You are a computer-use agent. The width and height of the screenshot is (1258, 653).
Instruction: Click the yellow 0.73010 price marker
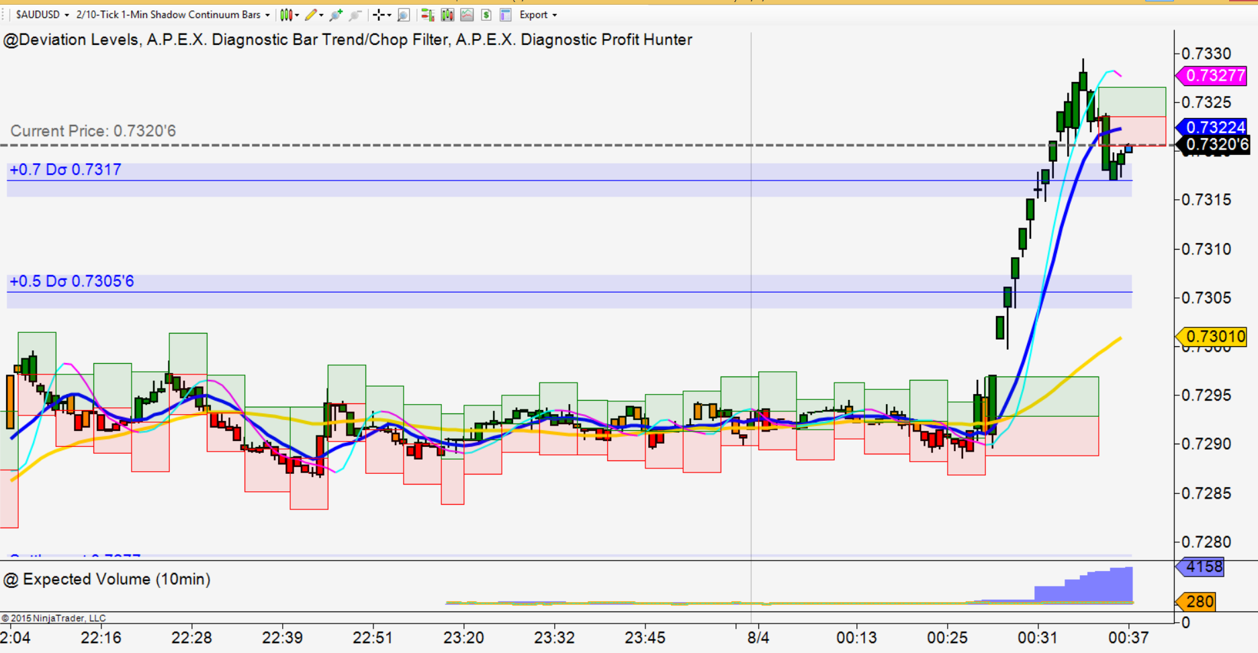(x=1211, y=336)
